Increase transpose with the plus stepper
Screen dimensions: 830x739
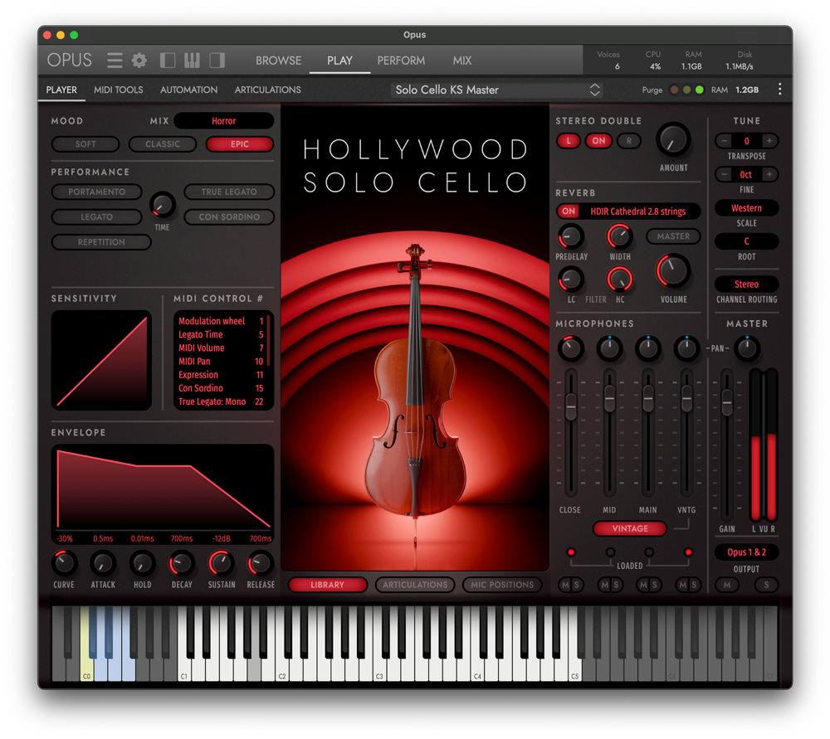[x=770, y=141]
